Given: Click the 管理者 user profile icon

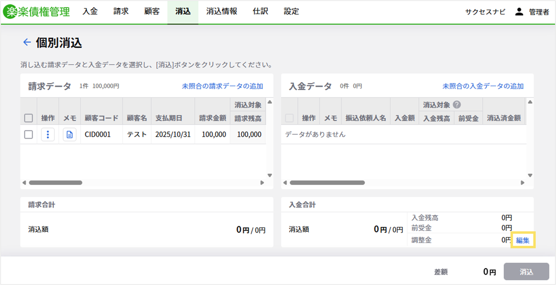Looking at the screenshot, I should [519, 12].
